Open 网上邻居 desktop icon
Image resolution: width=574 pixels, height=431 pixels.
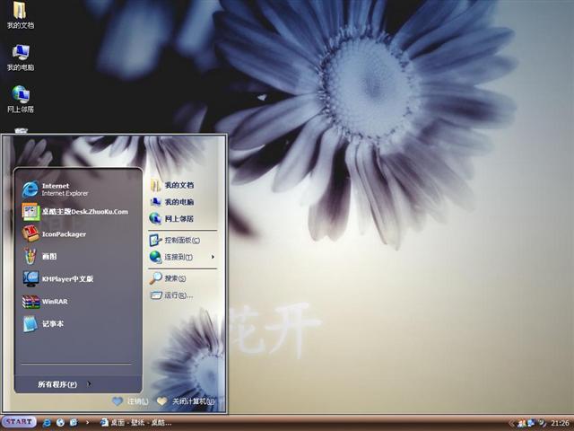[20, 97]
